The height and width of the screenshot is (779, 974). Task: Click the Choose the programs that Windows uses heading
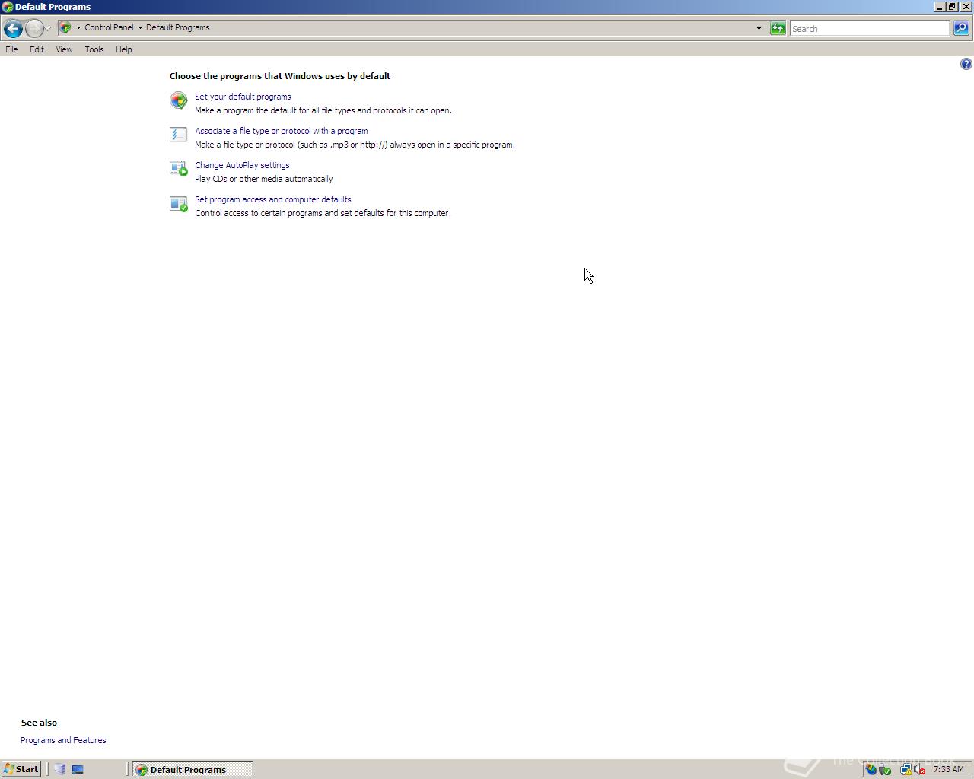pyautogui.click(x=280, y=76)
